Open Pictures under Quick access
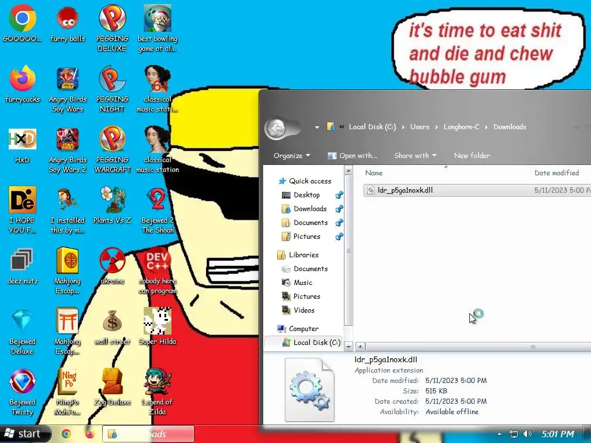 click(x=301, y=237)
